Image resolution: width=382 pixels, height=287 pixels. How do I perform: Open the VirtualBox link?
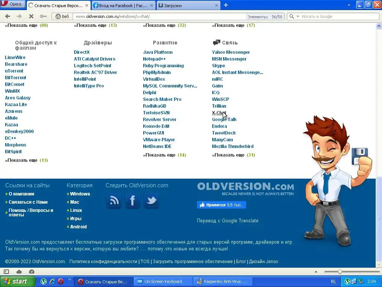(x=154, y=79)
